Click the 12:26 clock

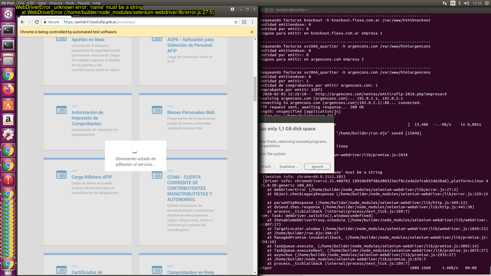[x=477, y=3]
